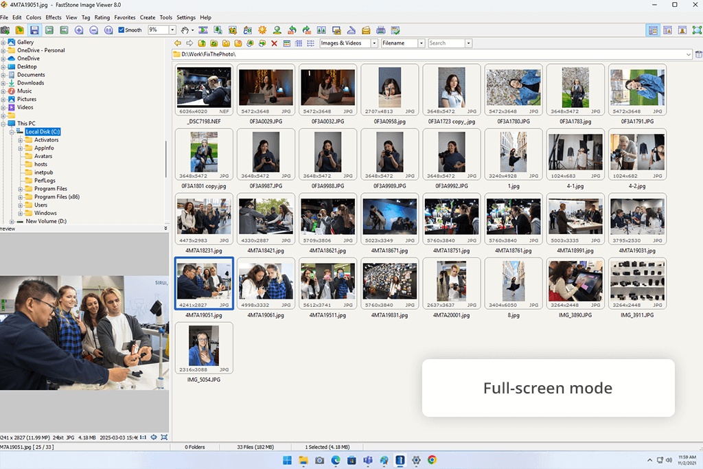Open the Search box dropdown arrow
The height and width of the screenshot is (469, 703).
[468, 43]
